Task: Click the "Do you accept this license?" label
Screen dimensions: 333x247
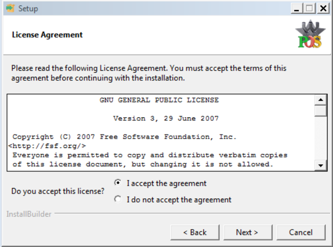Action: click(58, 191)
